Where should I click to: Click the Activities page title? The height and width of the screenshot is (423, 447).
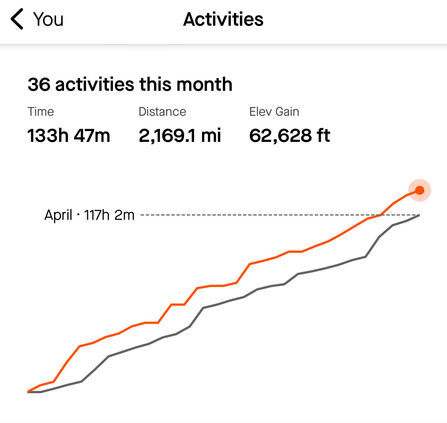[223, 20]
